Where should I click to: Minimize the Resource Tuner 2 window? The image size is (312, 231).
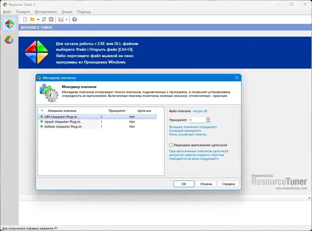(279, 4)
